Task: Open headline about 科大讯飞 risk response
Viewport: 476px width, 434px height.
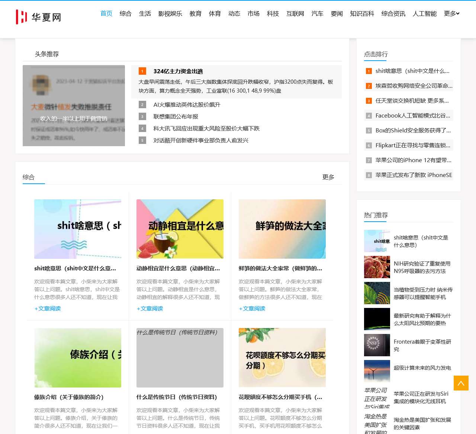Action: coord(207,128)
